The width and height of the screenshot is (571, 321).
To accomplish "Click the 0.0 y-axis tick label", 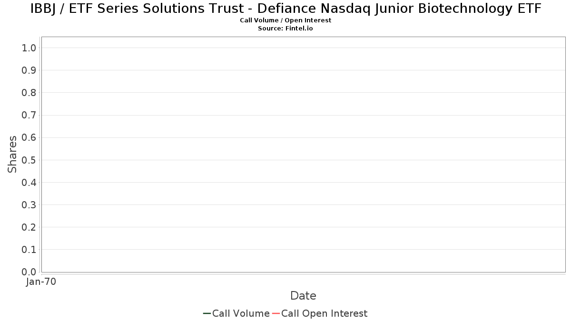I will click(x=29, y=272).
